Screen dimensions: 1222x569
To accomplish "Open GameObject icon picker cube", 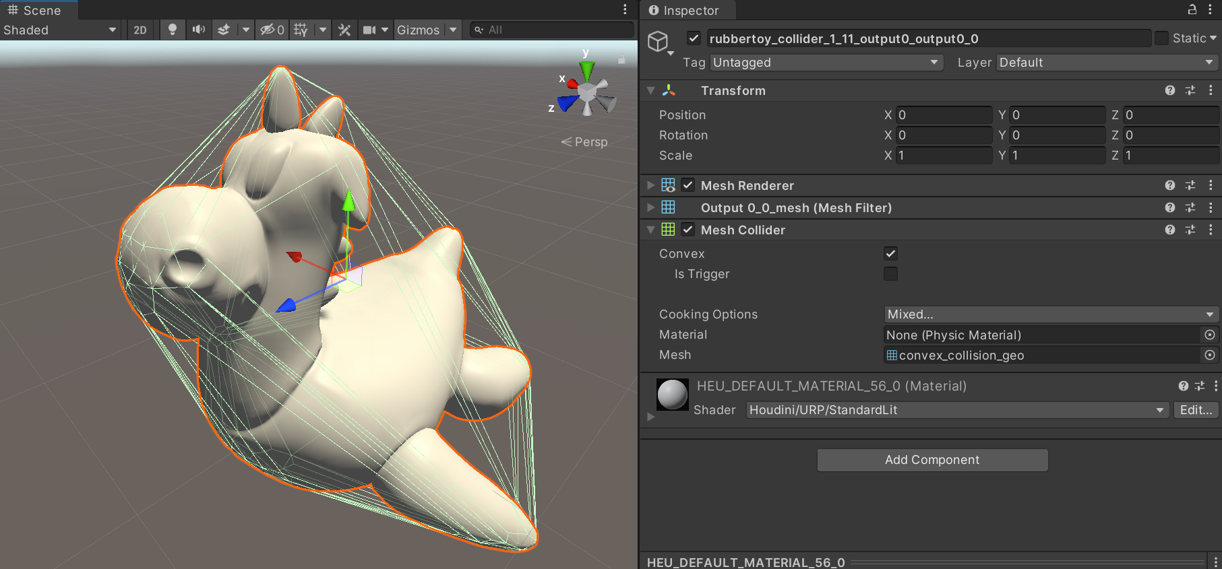I will point(659,42).
